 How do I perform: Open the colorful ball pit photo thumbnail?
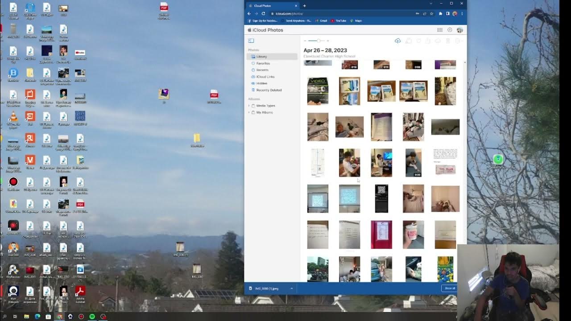click(x=445, y=269)
